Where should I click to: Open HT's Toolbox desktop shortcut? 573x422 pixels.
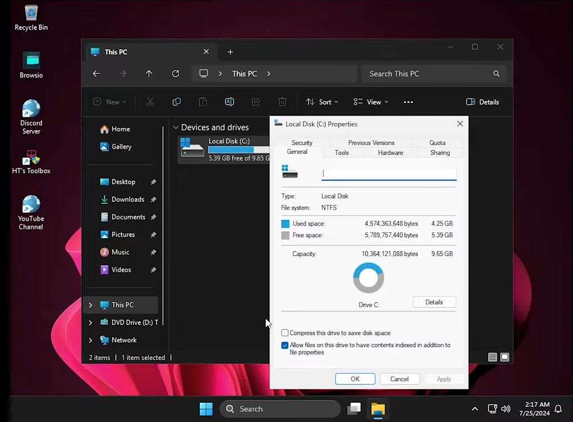[x=31, y=159]
